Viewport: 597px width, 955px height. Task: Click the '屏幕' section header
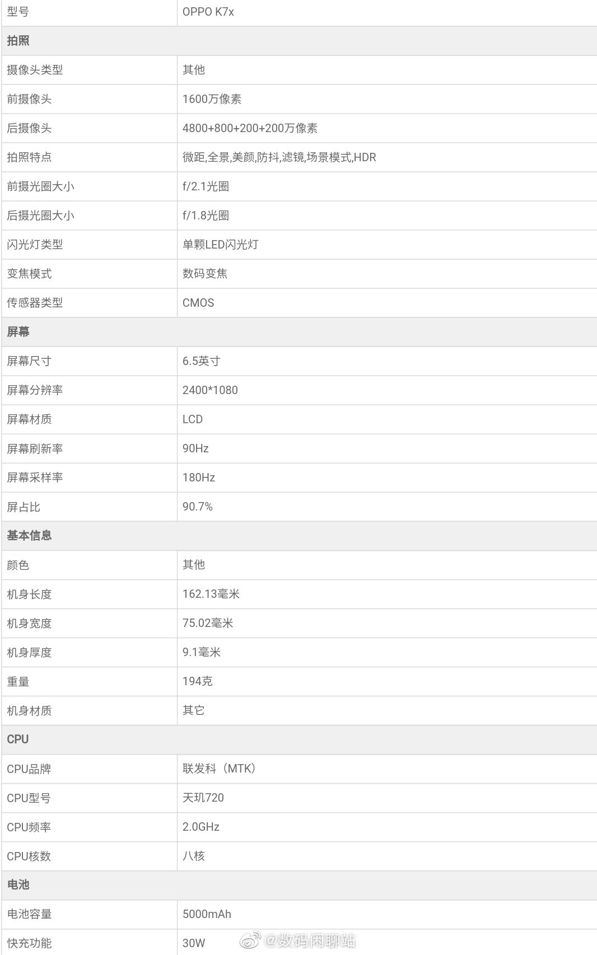tap(18, 332)
